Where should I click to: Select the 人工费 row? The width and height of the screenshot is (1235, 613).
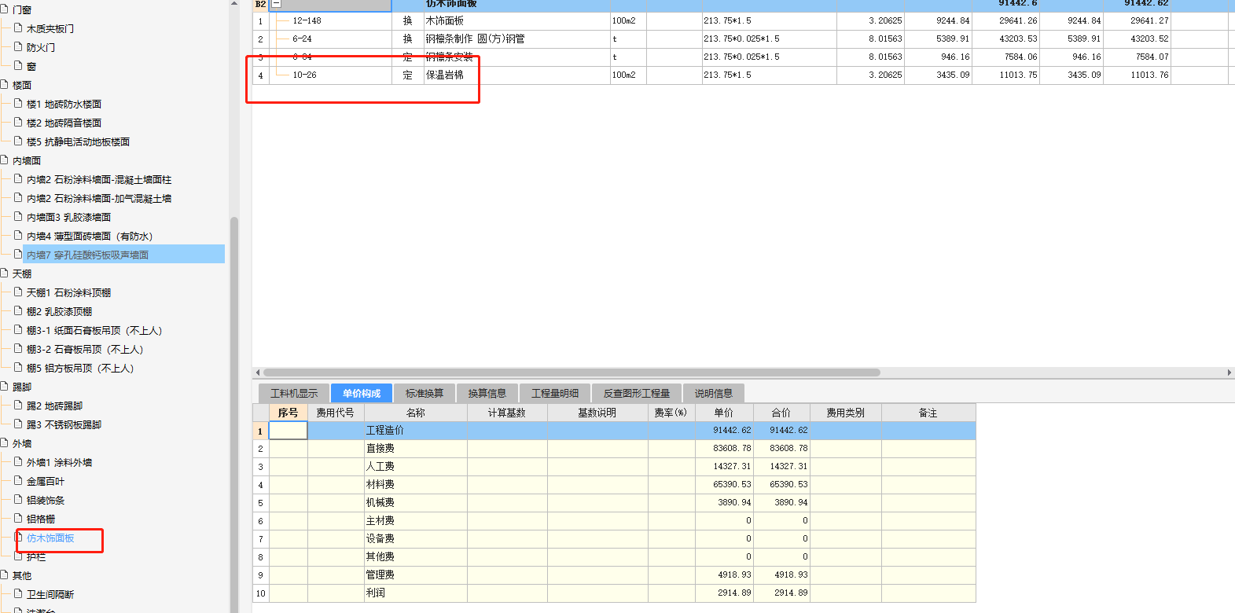tap(614, 467)
